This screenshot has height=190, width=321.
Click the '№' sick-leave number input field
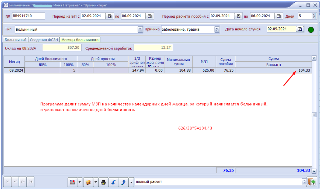click(x=28, y=16)
